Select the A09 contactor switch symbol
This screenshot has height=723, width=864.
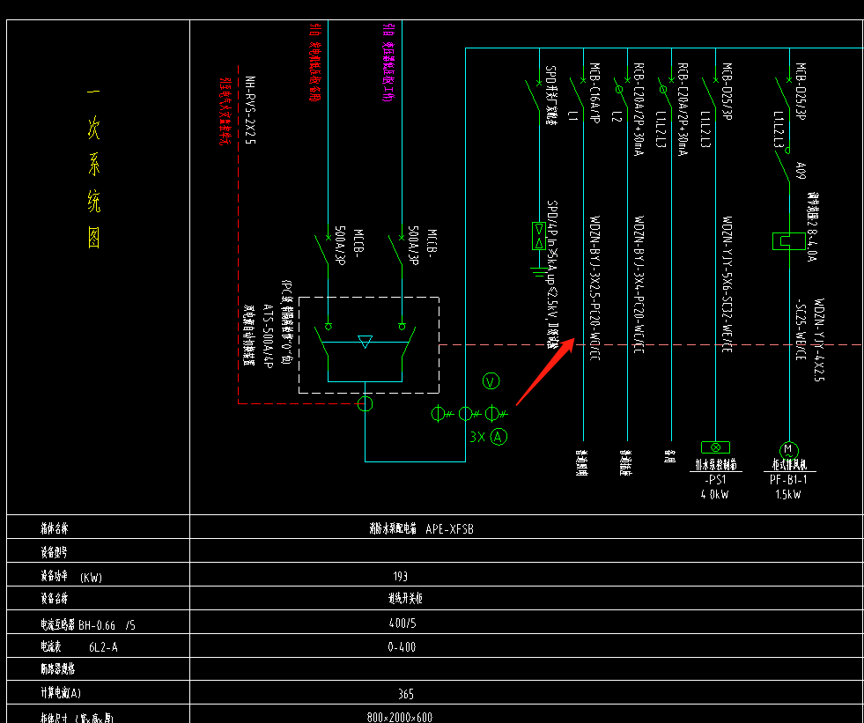pos(783,166)
